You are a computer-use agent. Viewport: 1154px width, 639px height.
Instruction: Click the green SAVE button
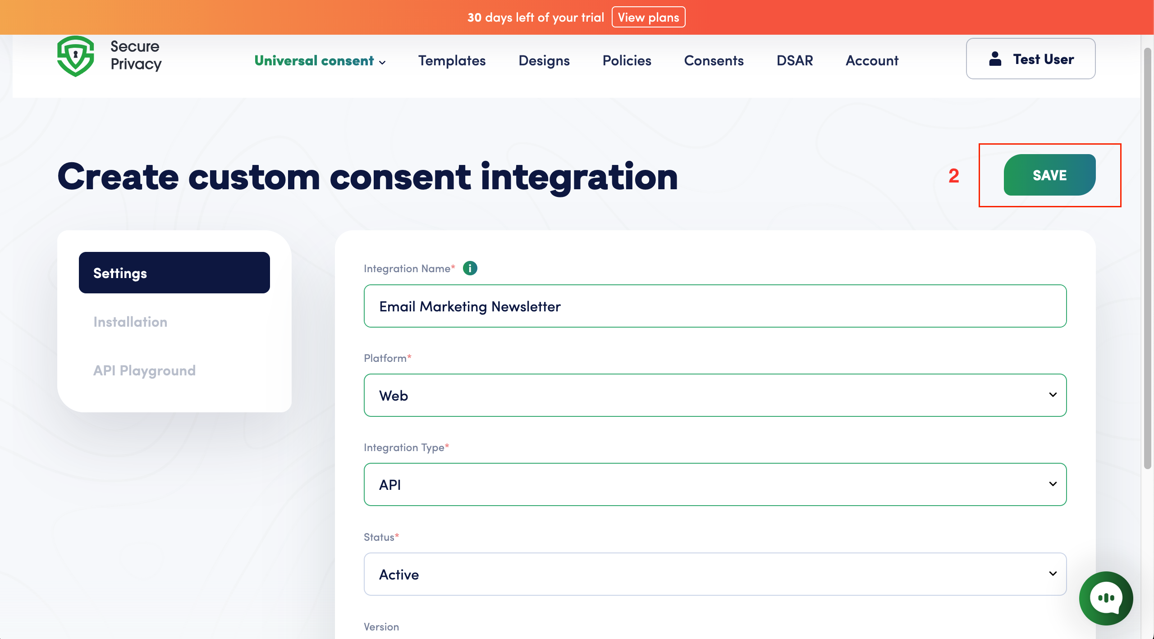pyautogui.click(x=1049, y=175)
